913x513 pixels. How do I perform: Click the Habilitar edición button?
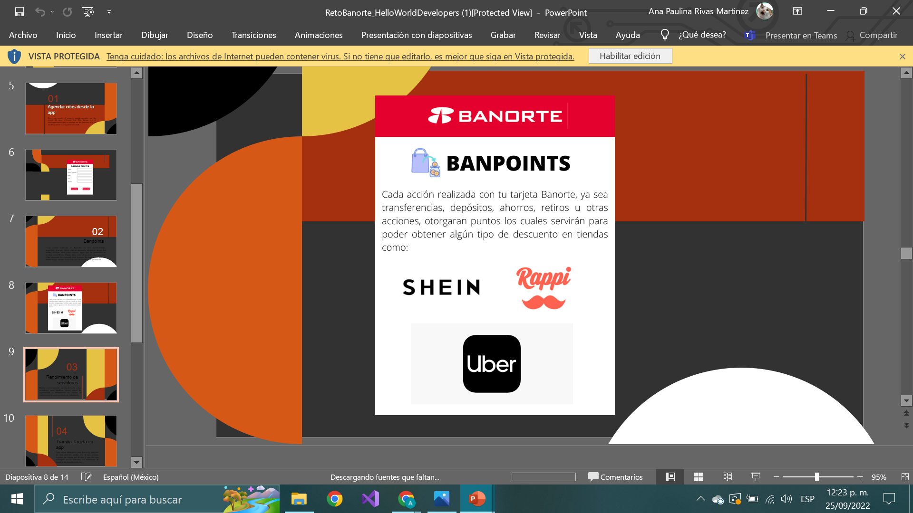(630, 56)
